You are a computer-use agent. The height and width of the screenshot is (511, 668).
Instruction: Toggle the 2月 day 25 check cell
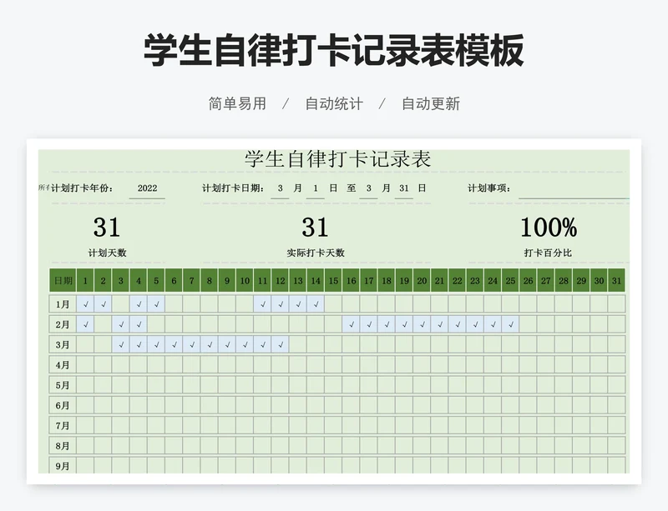coord(510,324)
